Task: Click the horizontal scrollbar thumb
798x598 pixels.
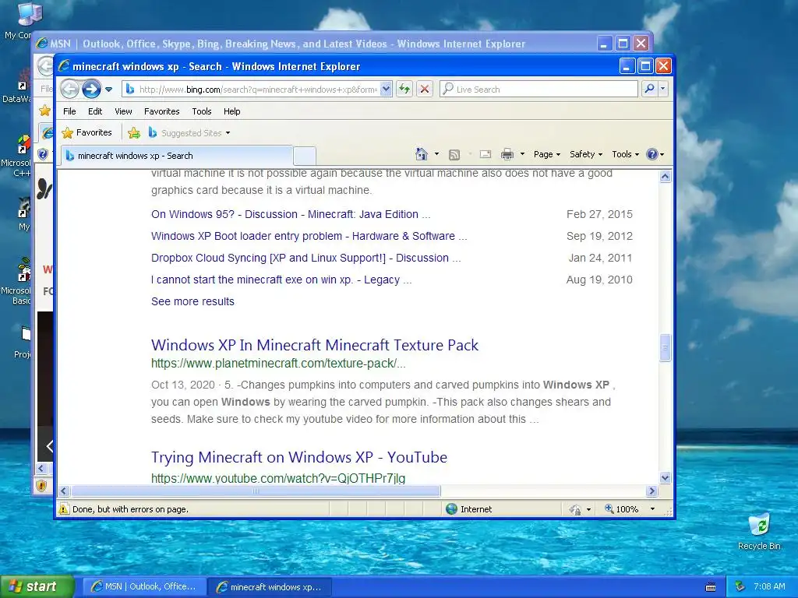Action: tap(256, 491)
